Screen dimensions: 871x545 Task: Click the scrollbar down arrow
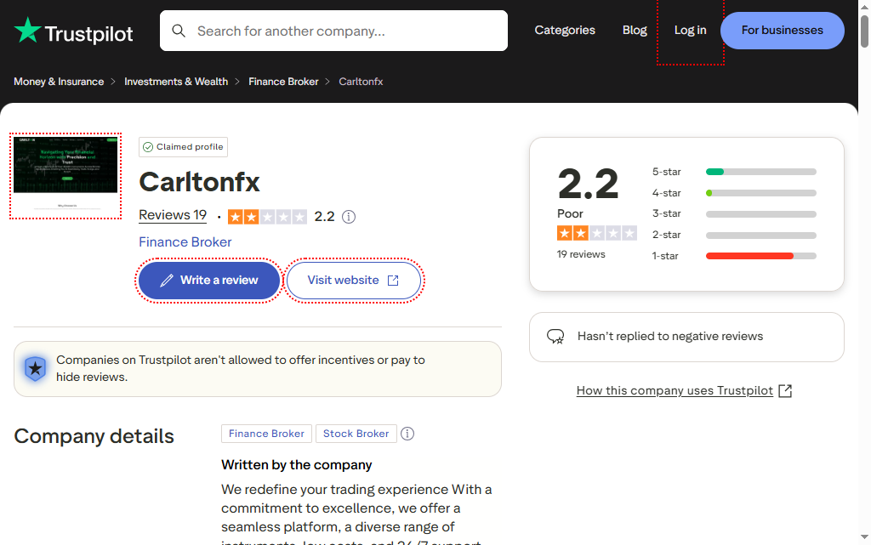coord(864,537)
